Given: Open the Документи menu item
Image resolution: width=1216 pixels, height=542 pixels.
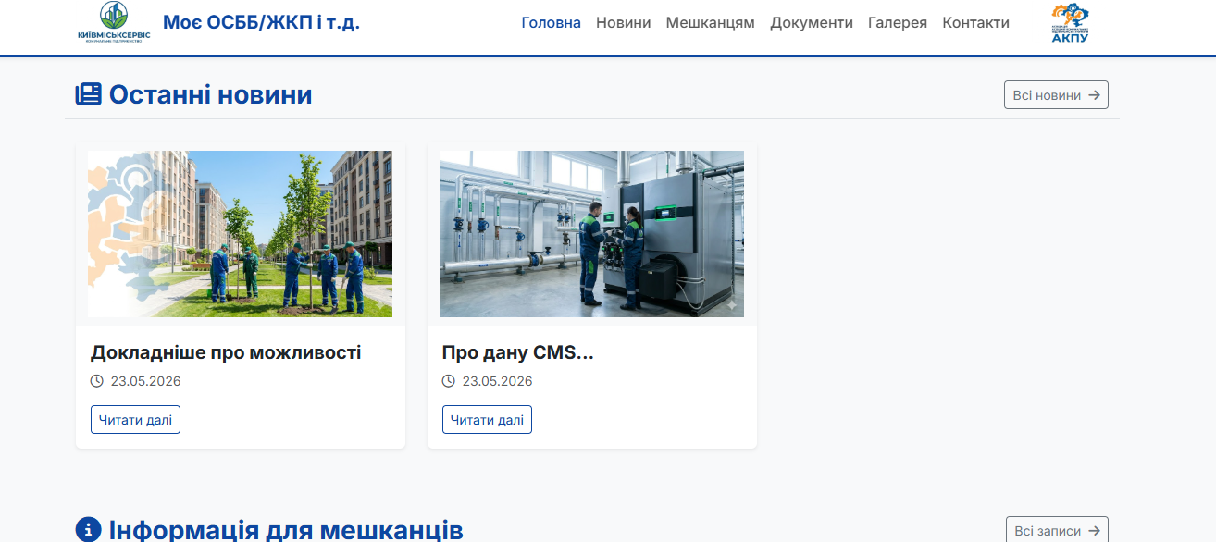Looking at the screenshot, I should [x=812, y=23].
